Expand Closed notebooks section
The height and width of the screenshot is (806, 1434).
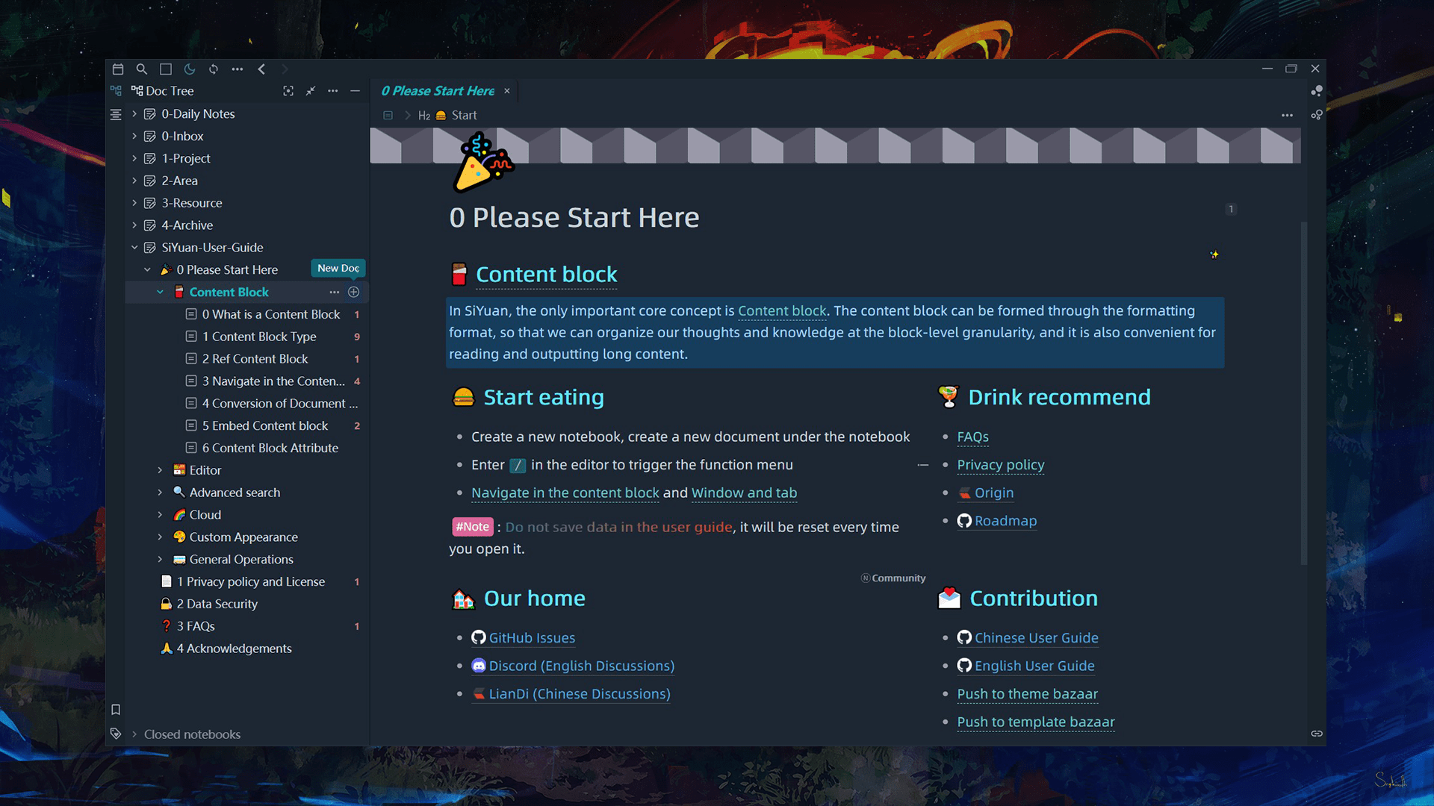134,734
